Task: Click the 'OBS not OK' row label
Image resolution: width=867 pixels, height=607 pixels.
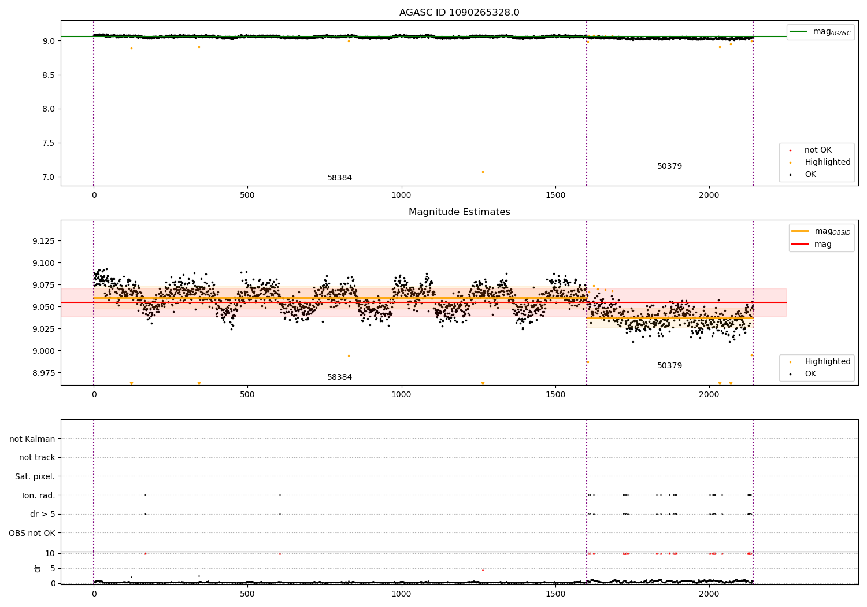Action: tap(32, 534)
